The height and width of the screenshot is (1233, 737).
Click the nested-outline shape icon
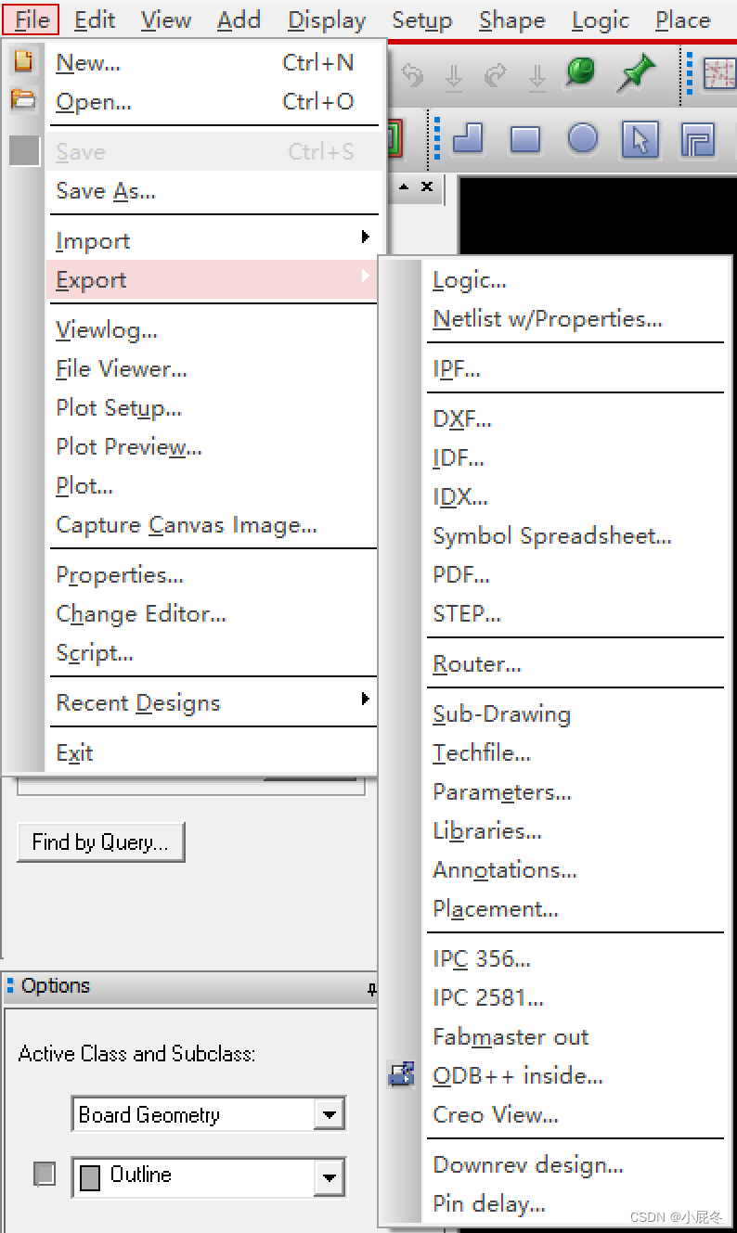click(x=697, y=140)
